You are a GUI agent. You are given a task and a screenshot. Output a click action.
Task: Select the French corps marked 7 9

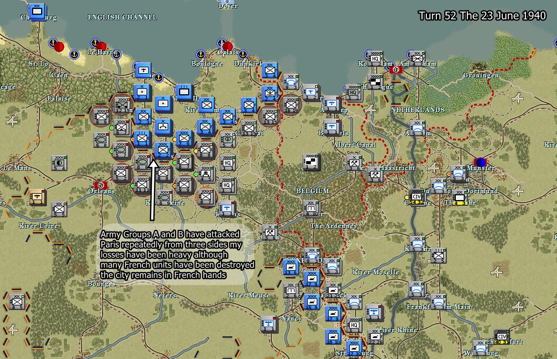coord(184,139)
